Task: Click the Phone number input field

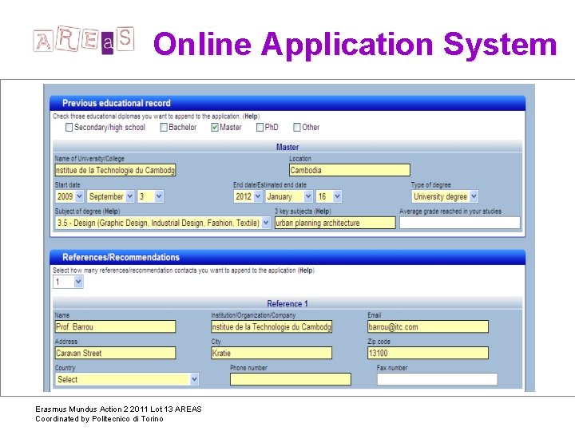Action: (x=291, y=379)
